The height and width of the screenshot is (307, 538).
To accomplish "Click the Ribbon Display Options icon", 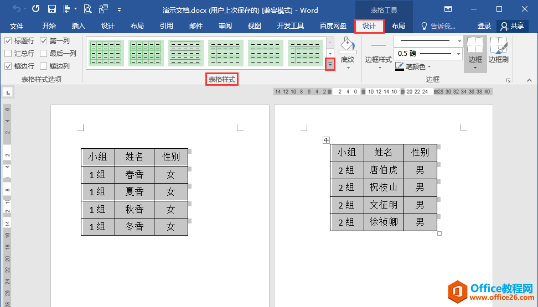I will pos(448,9).
